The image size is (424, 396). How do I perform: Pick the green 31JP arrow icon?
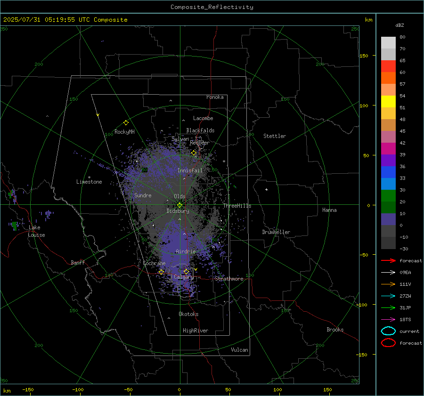tap(388, 307)
